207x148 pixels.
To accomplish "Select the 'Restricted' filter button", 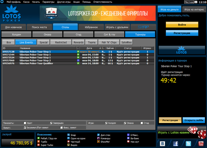I will [61, 42].
